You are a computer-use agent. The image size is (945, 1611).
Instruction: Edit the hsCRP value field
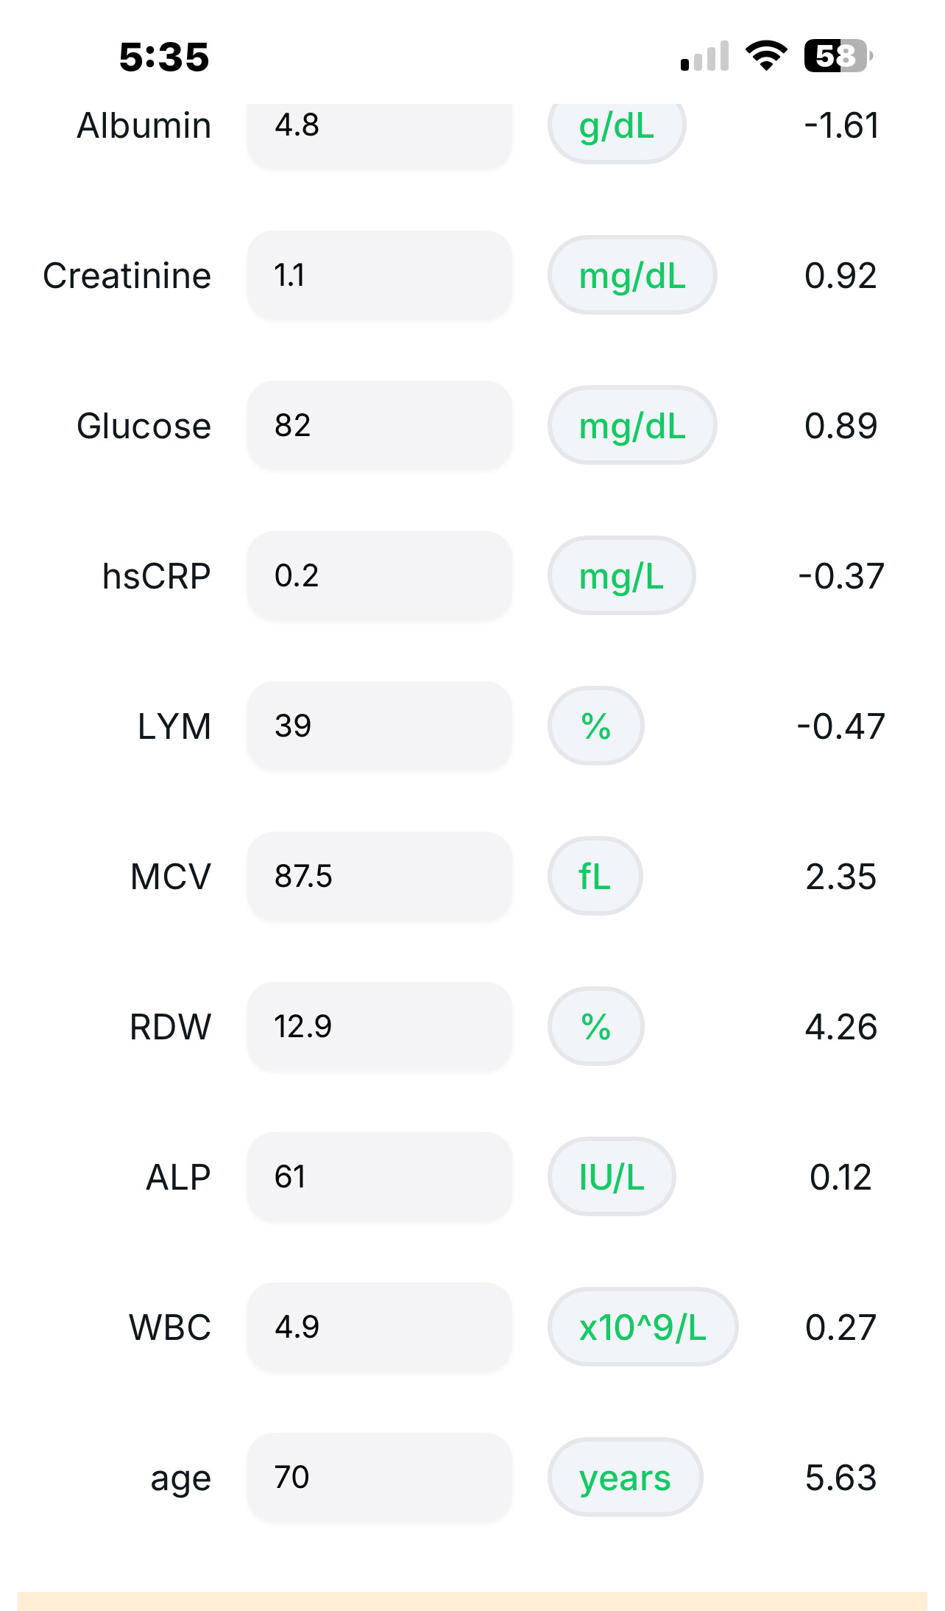point(379,576)
